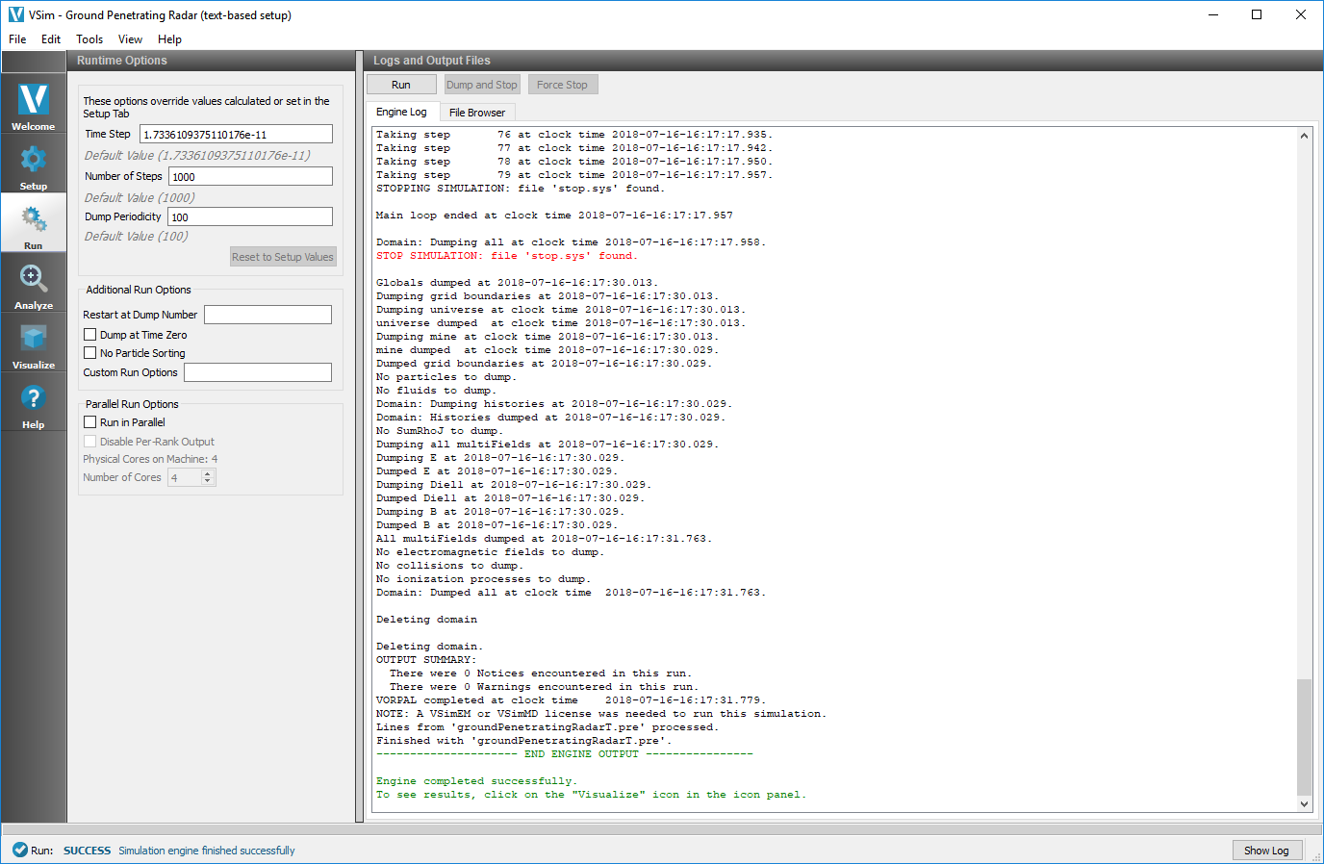Switch to the File Browser tab
Viewport: 1324px width, 864px height.
tap(476, 113)
